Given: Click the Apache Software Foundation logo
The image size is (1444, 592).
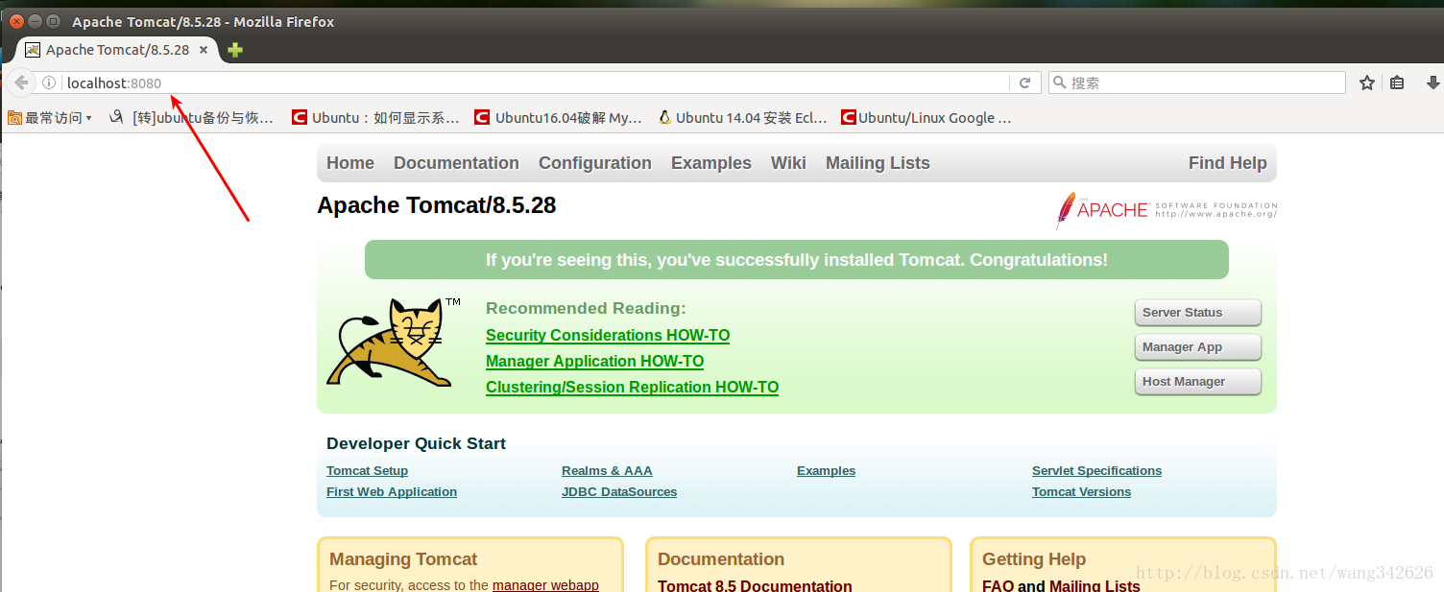Looking at the screenshot, I should [1167, 210].
